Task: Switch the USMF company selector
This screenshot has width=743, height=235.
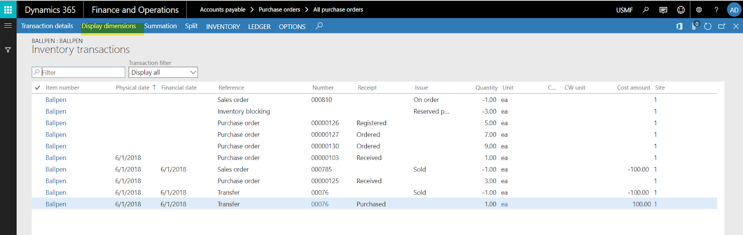Action: (624, 10)
